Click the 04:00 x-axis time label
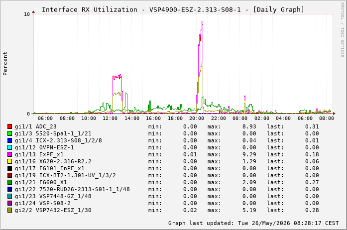This screenshot has width=347, height=230. pos(283,118)
